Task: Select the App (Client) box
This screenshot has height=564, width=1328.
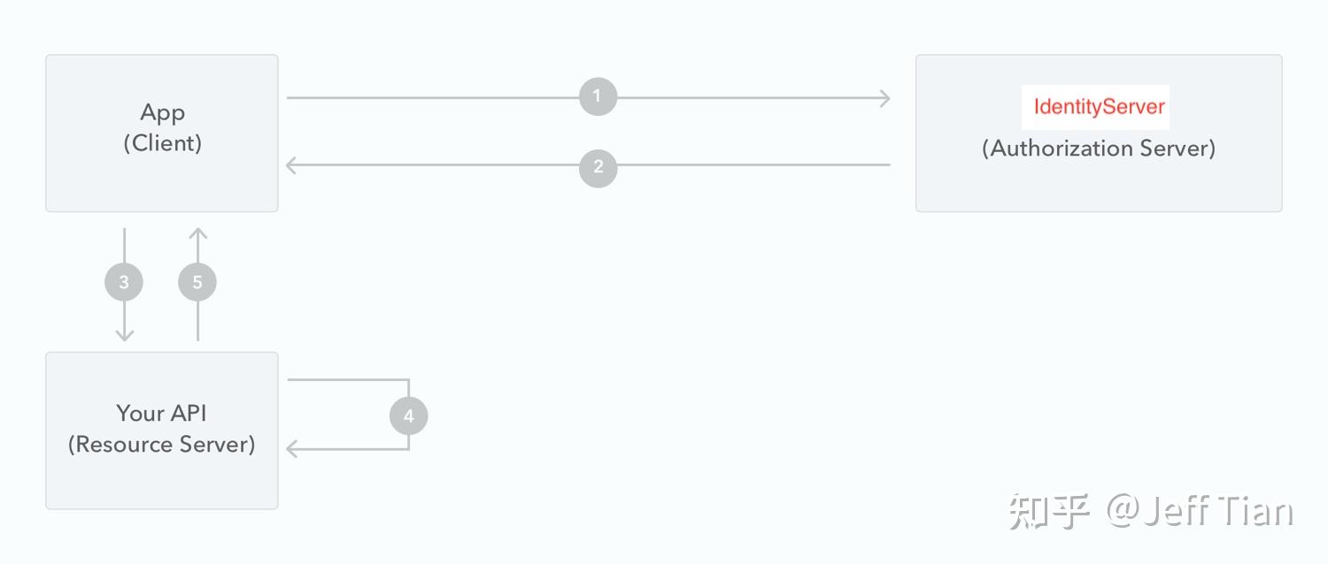Action: [162, 133]
